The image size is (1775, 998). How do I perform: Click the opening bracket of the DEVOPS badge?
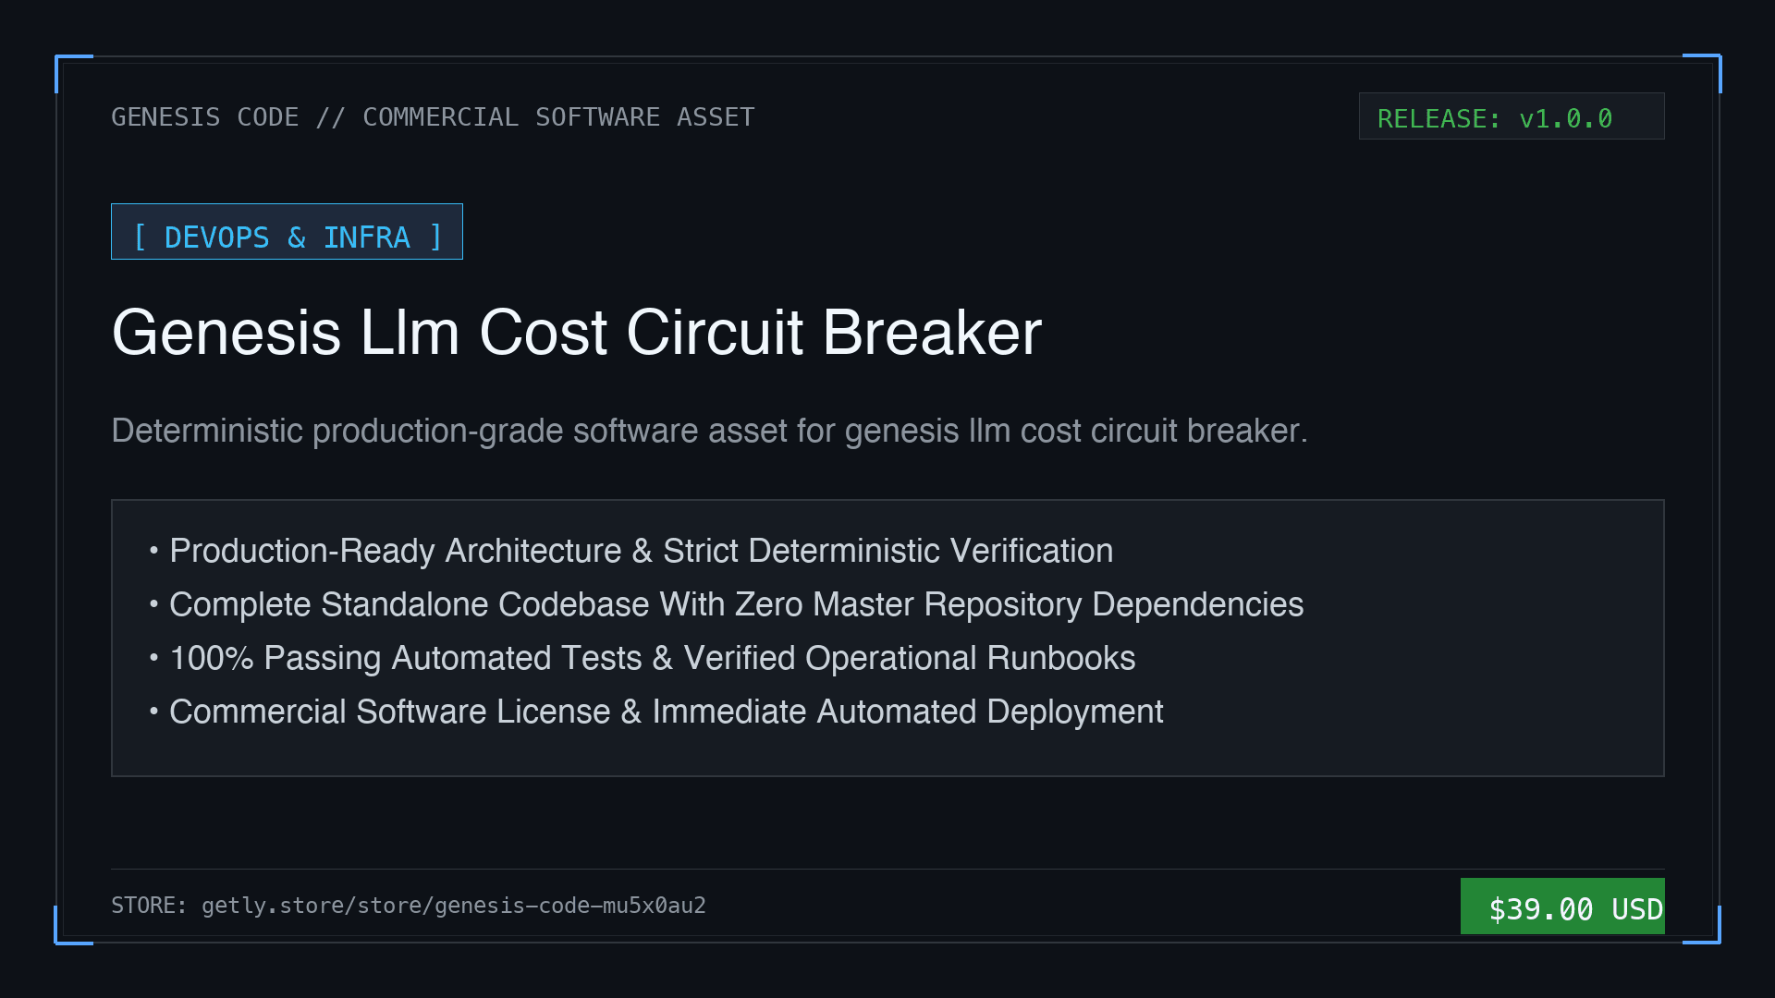[x=141, y=237]
